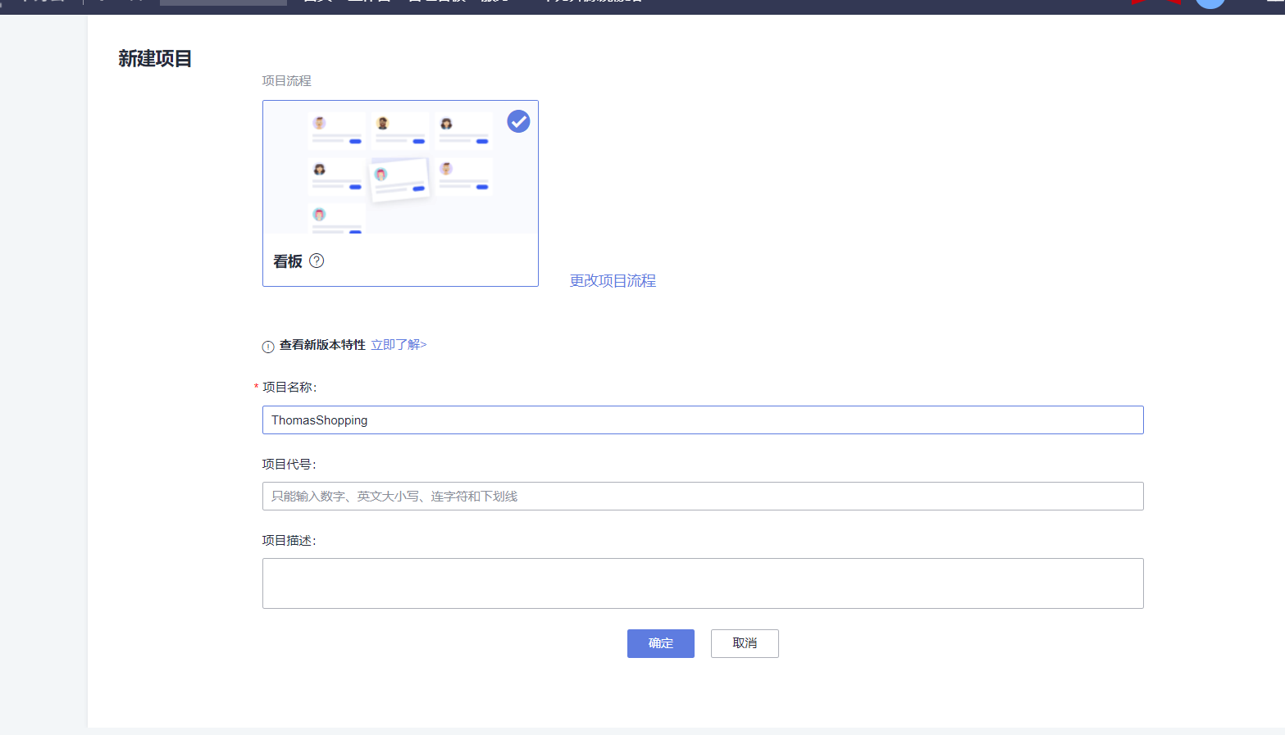This screenshot has height=735, width=1285.
Task: Click the 项目名称: label
Action: click(289, 388)
